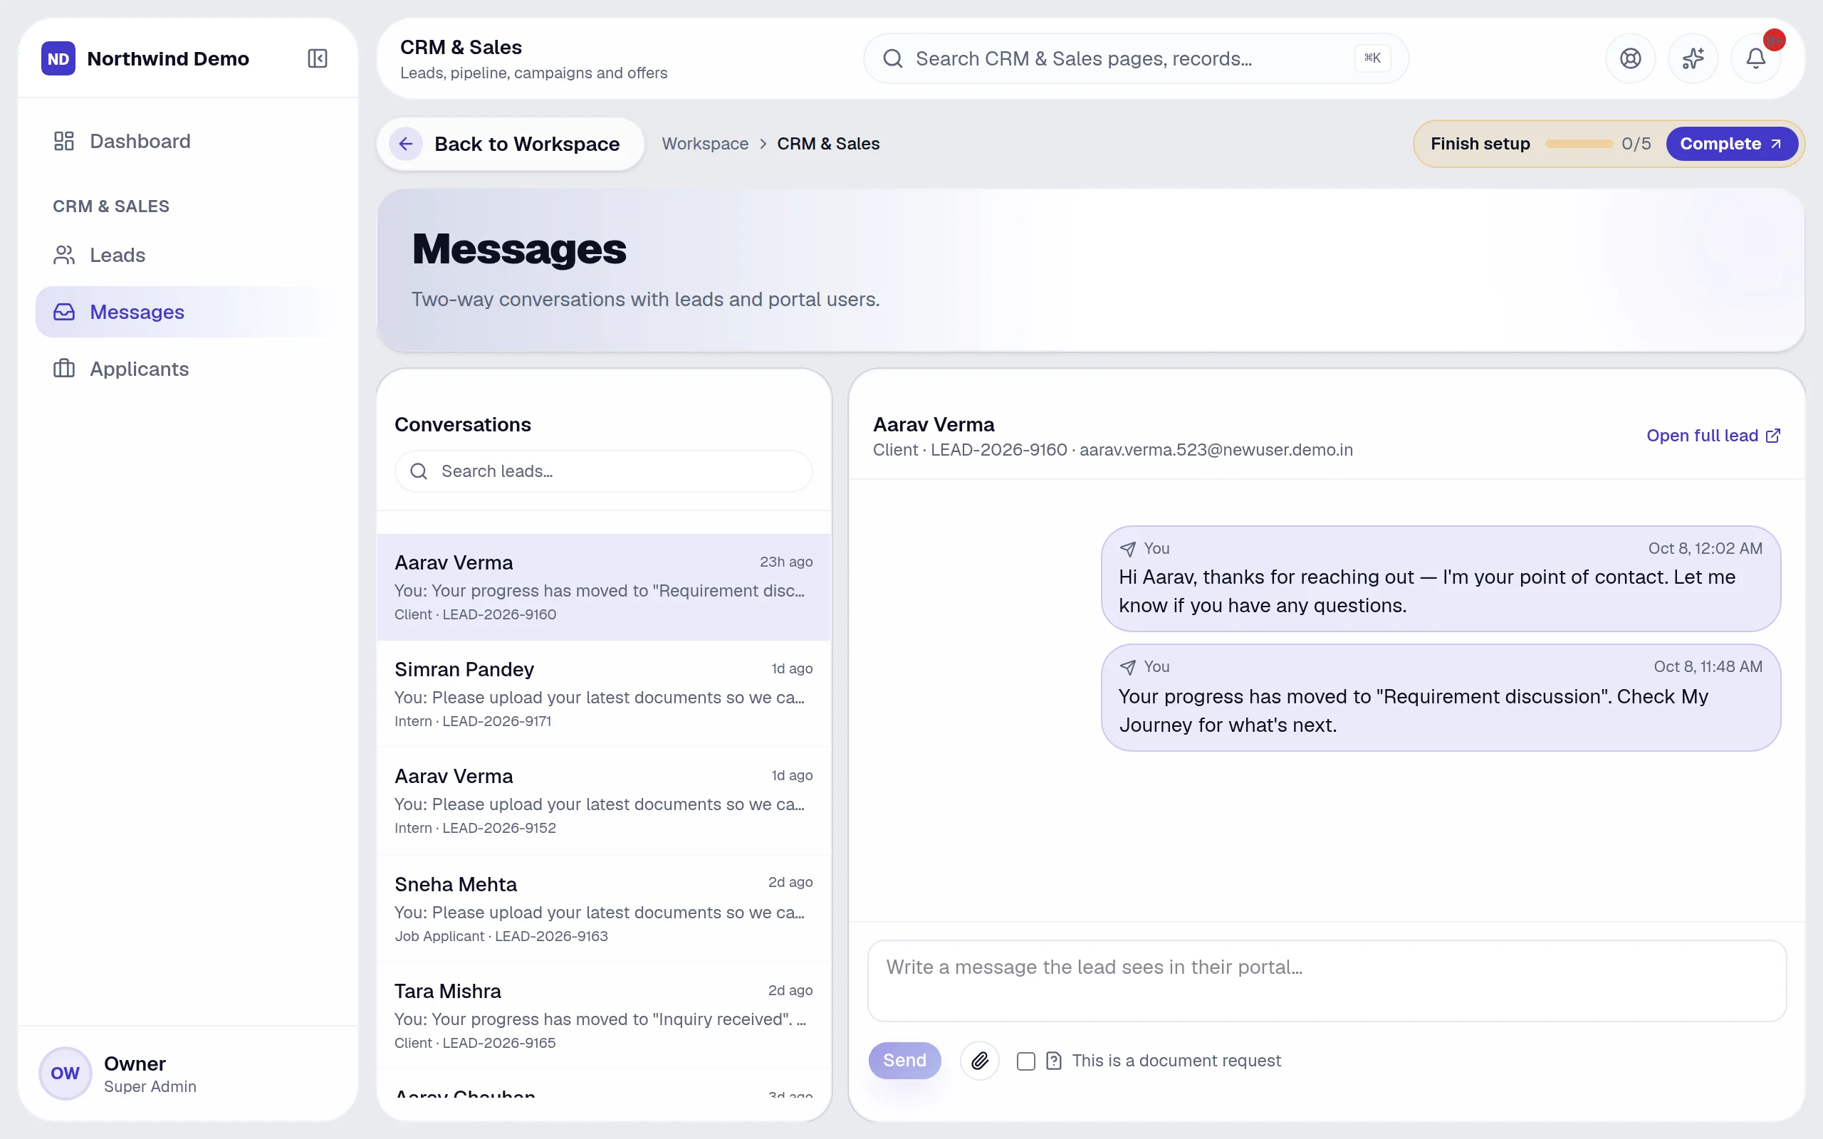Image resolution: width=1823 pixels, height=1139 pixels.
Task: Open full lead link
Action: coord(1713,436)
